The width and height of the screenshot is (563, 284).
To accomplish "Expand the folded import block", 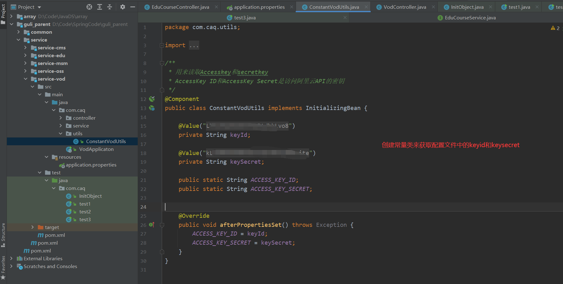I will click(162, 45).
